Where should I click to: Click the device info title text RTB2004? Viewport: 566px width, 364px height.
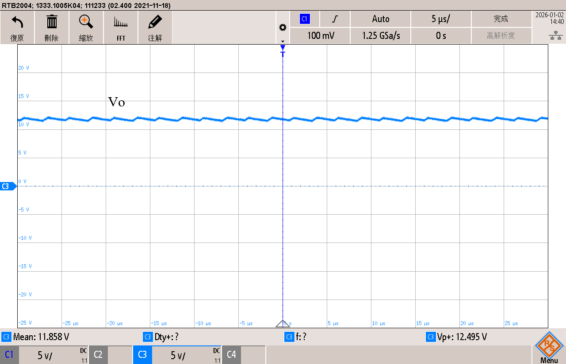coord(85,5)
